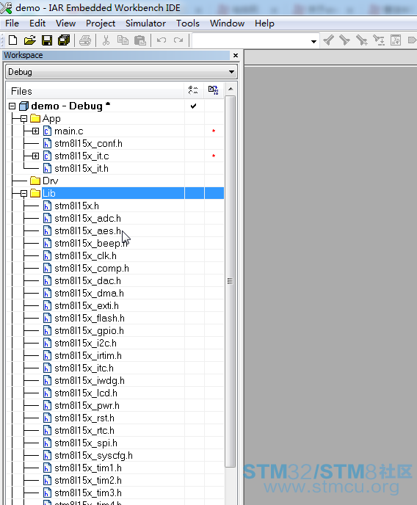The image size is (417, 505).
Task: Click the Paste toolbar icon
Action: [140, 40]
